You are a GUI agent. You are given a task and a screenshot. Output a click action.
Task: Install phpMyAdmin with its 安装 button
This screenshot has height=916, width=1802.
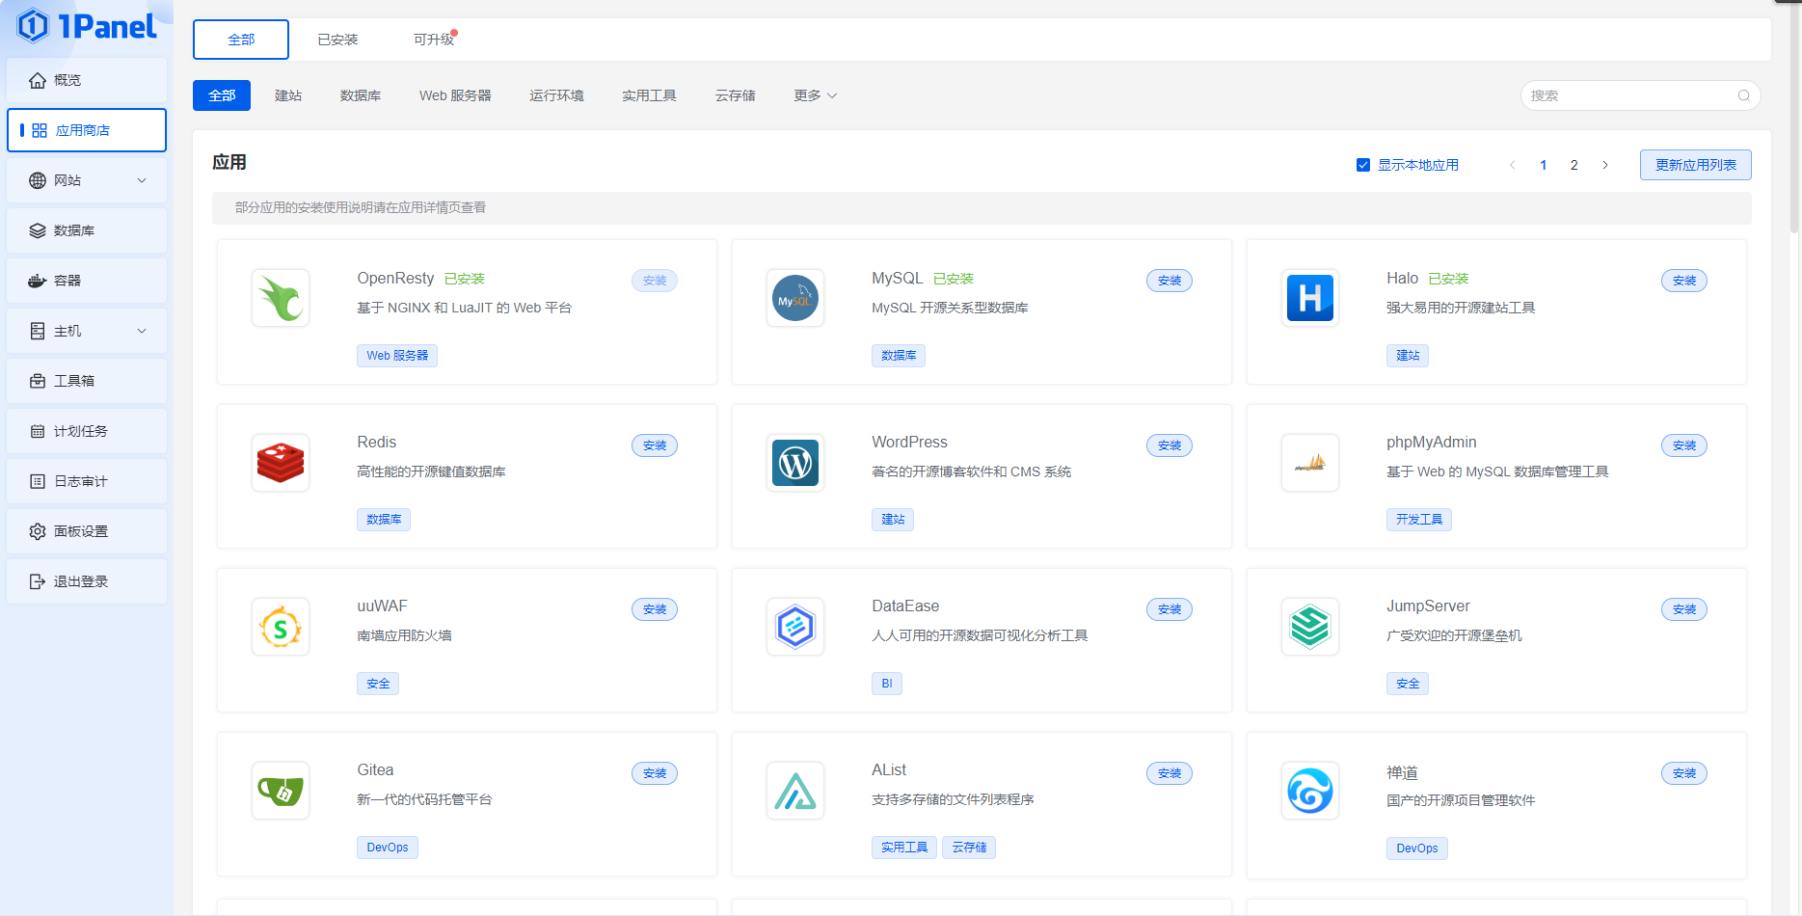1684,445
